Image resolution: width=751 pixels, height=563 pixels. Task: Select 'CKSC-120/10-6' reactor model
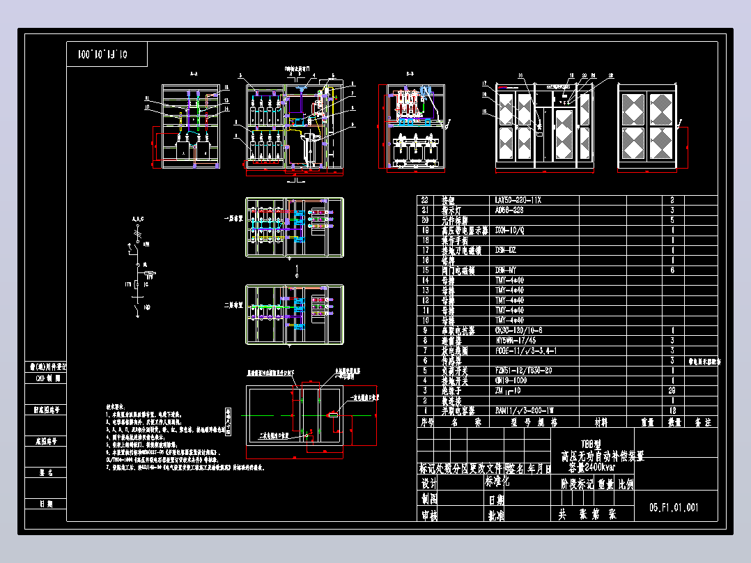[519, 330]
